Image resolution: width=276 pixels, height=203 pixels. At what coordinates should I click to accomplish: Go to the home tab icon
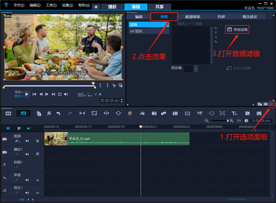pyautogui.click(x=96, y=7)
